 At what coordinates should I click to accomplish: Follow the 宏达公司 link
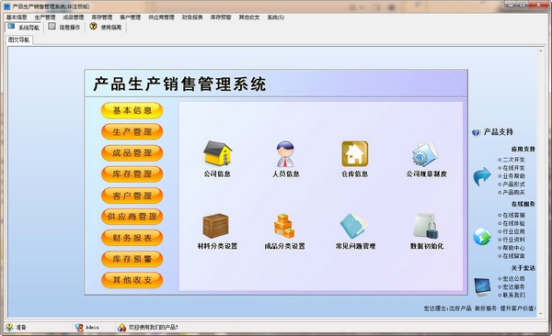513,279
